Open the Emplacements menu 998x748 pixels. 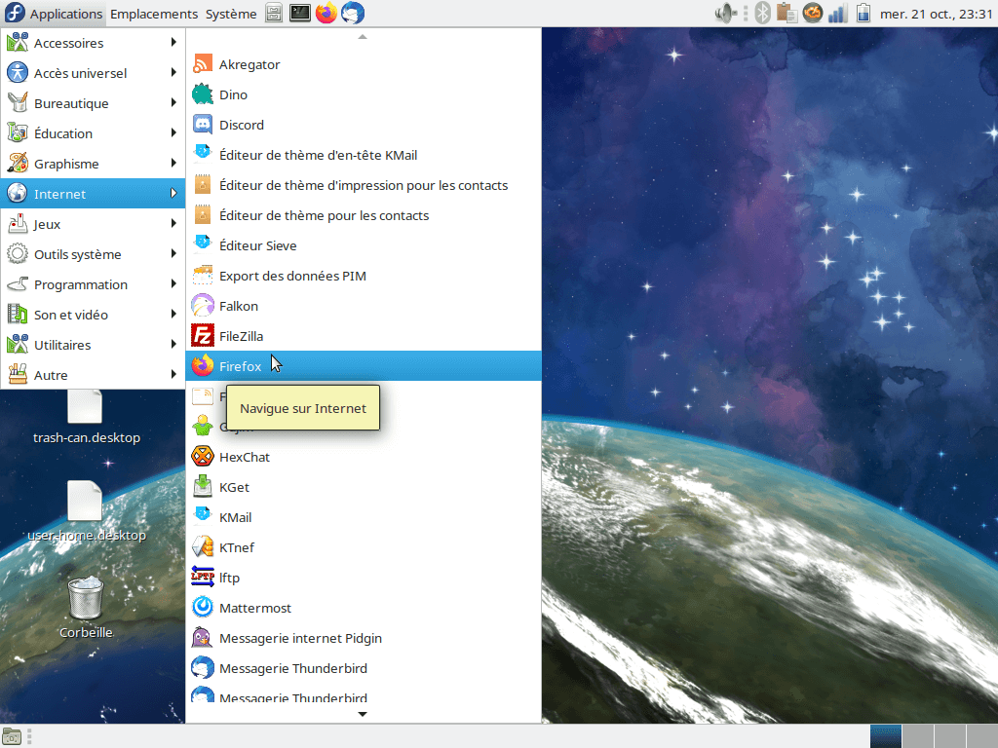tap(154, 14)
